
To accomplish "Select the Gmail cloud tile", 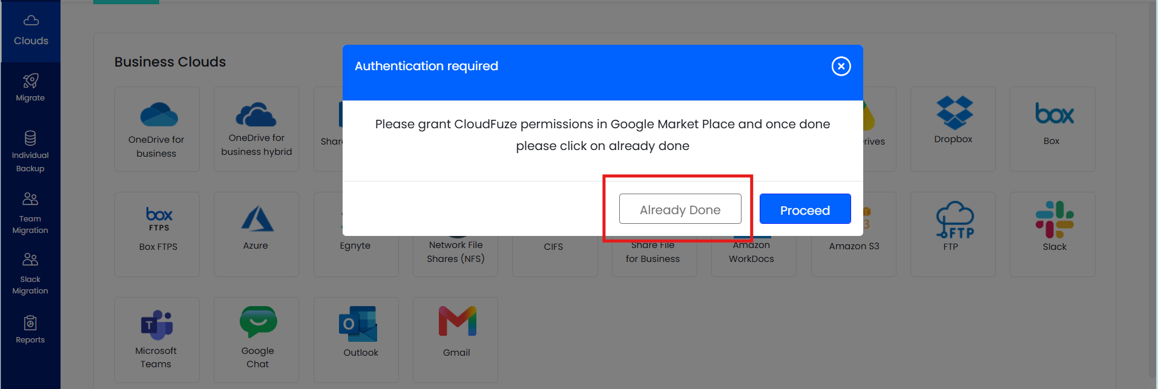I will pos(455,339).
